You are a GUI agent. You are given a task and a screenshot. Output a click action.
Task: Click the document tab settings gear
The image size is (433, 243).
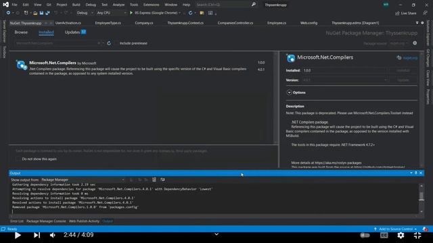[x=422, y=23]
